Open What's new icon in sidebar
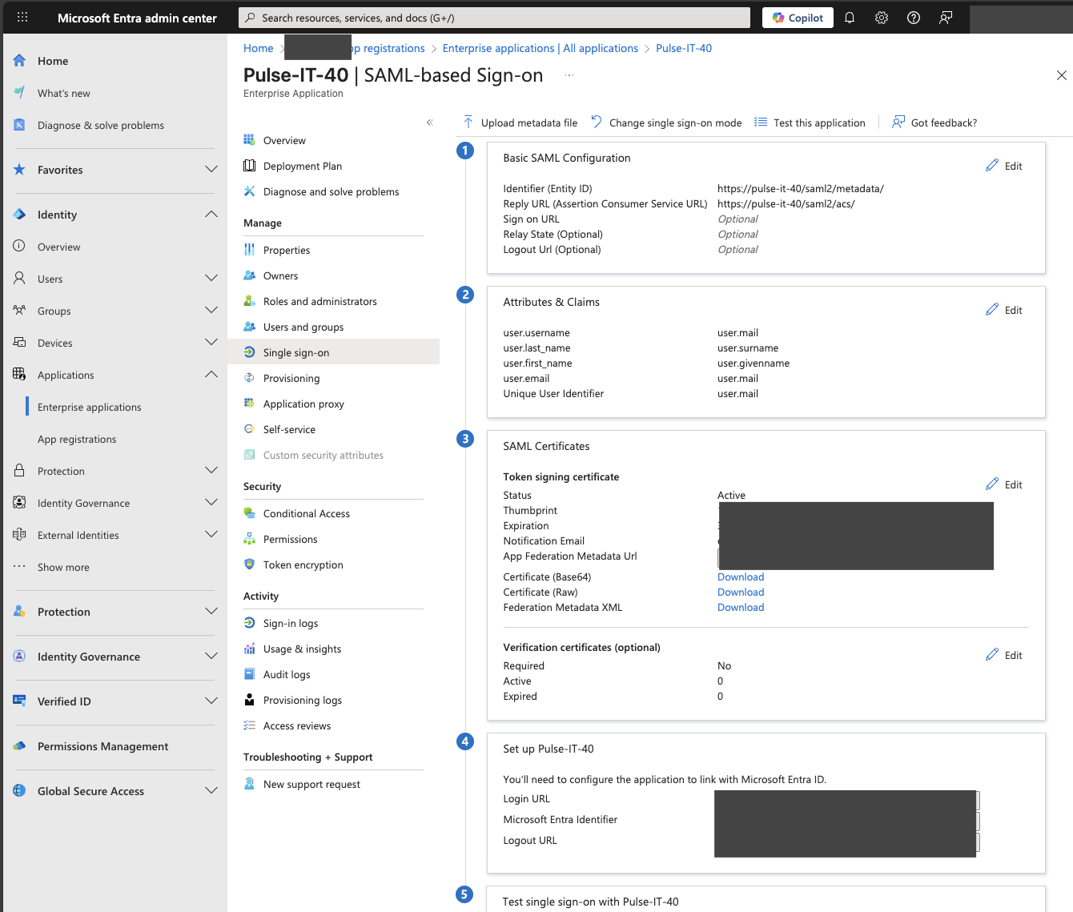The width and height of the screenshot is (1073, 912). 20,93
